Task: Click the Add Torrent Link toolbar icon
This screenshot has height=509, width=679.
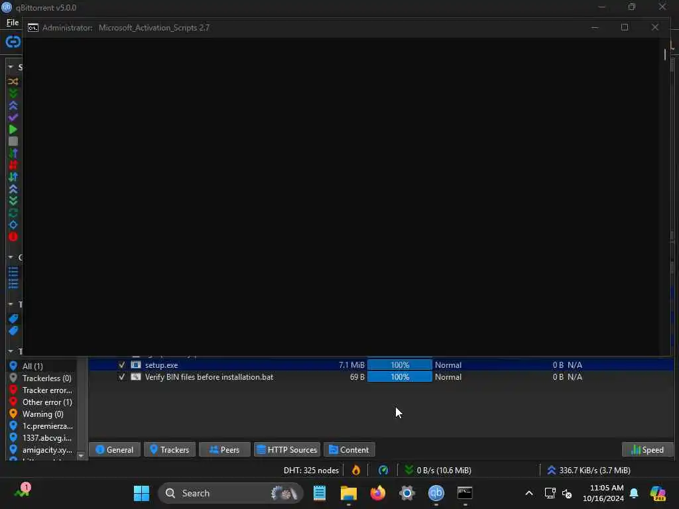Action: coord(13,42)
